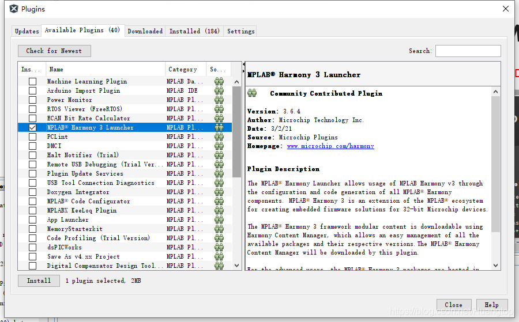This screenshot has width=519, height=322.
Task: Click the source icon for Save As v4.xx Project
Action: (x=219, y=256)
